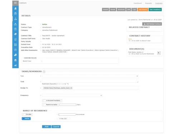
Task: Click the Branch User custom field label
Action: click(27, 61)
